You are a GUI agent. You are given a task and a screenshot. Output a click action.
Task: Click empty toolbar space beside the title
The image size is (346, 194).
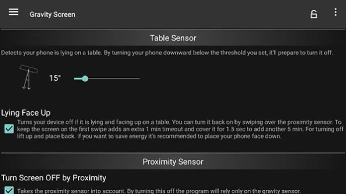tap(189, 14)
